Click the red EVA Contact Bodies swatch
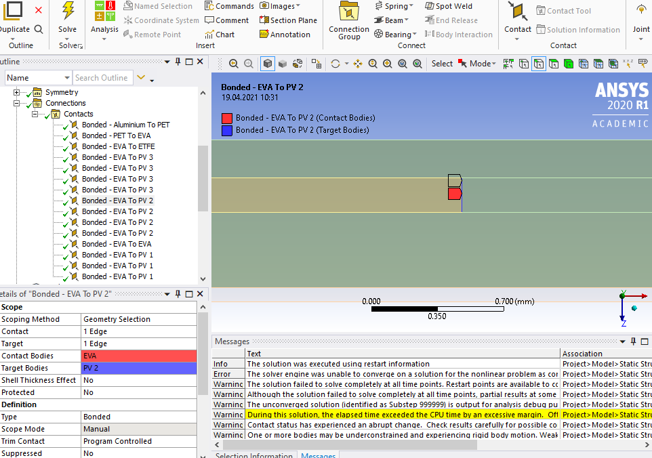Screen dimensions: 652x458 (138, 356)
